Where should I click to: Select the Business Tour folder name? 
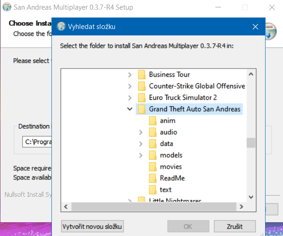point(169,75)
